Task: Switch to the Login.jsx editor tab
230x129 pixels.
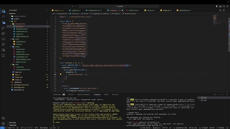Action: [75, 10]
